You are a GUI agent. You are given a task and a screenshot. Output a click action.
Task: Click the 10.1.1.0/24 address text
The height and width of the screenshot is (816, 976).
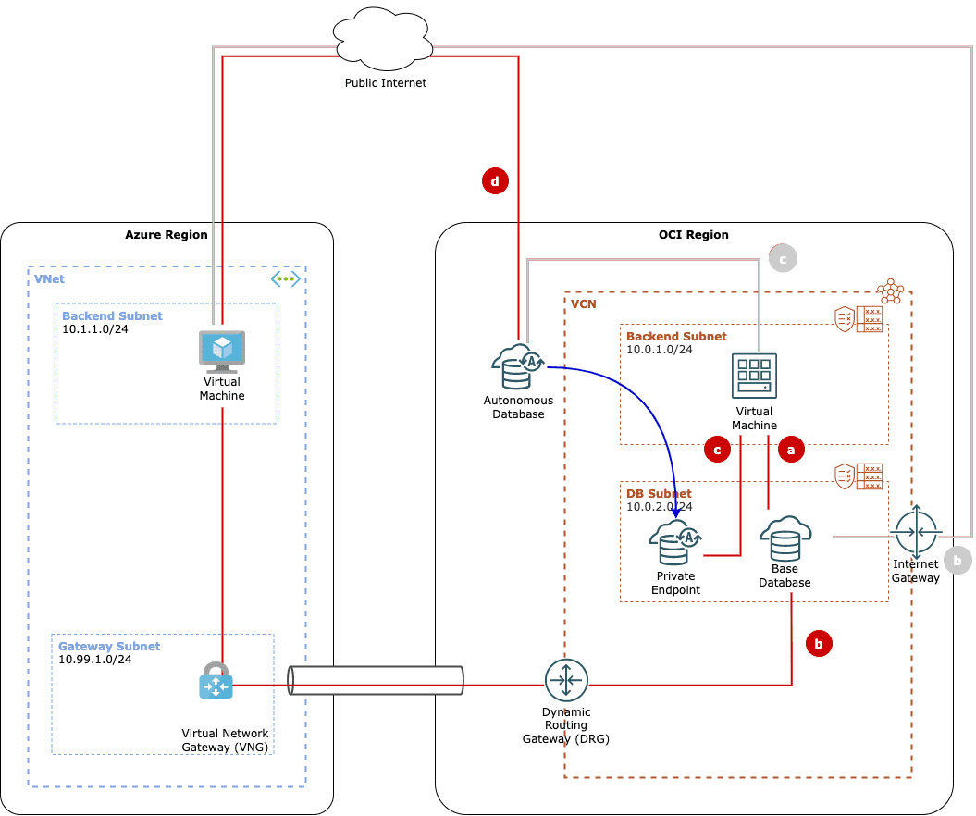(x=95, y=329)
